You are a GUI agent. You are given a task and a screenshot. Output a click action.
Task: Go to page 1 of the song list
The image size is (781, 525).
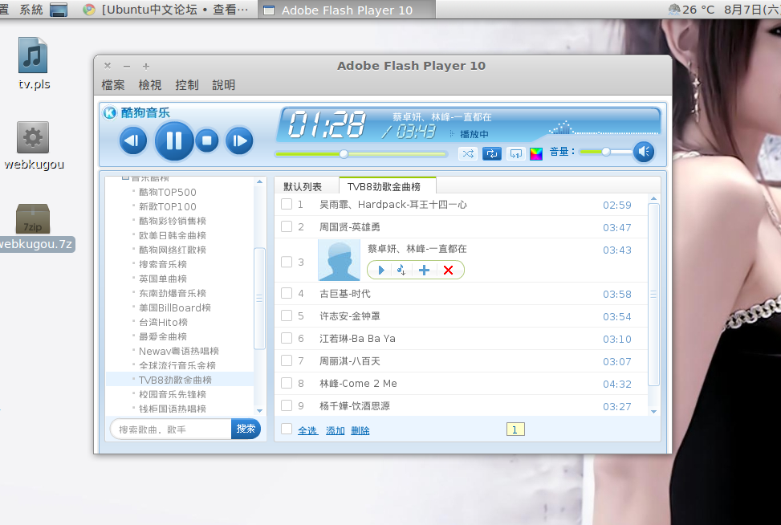[515, 429]
